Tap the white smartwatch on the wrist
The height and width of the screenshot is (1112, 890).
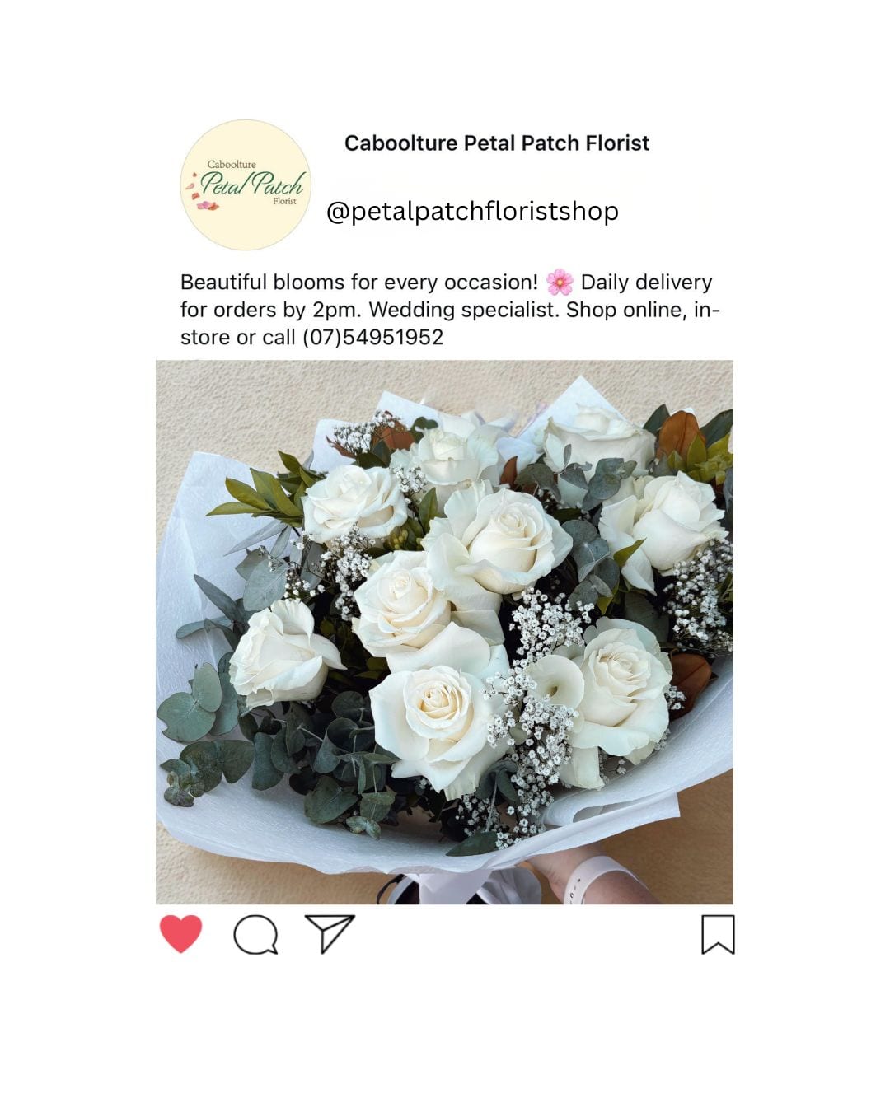595,878
